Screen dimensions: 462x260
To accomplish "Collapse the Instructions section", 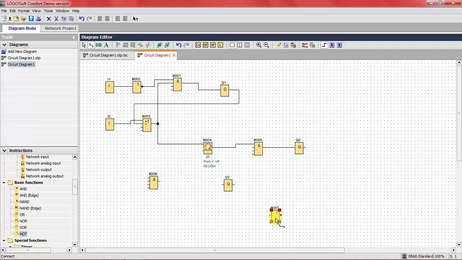I will [x=4, y=151].
